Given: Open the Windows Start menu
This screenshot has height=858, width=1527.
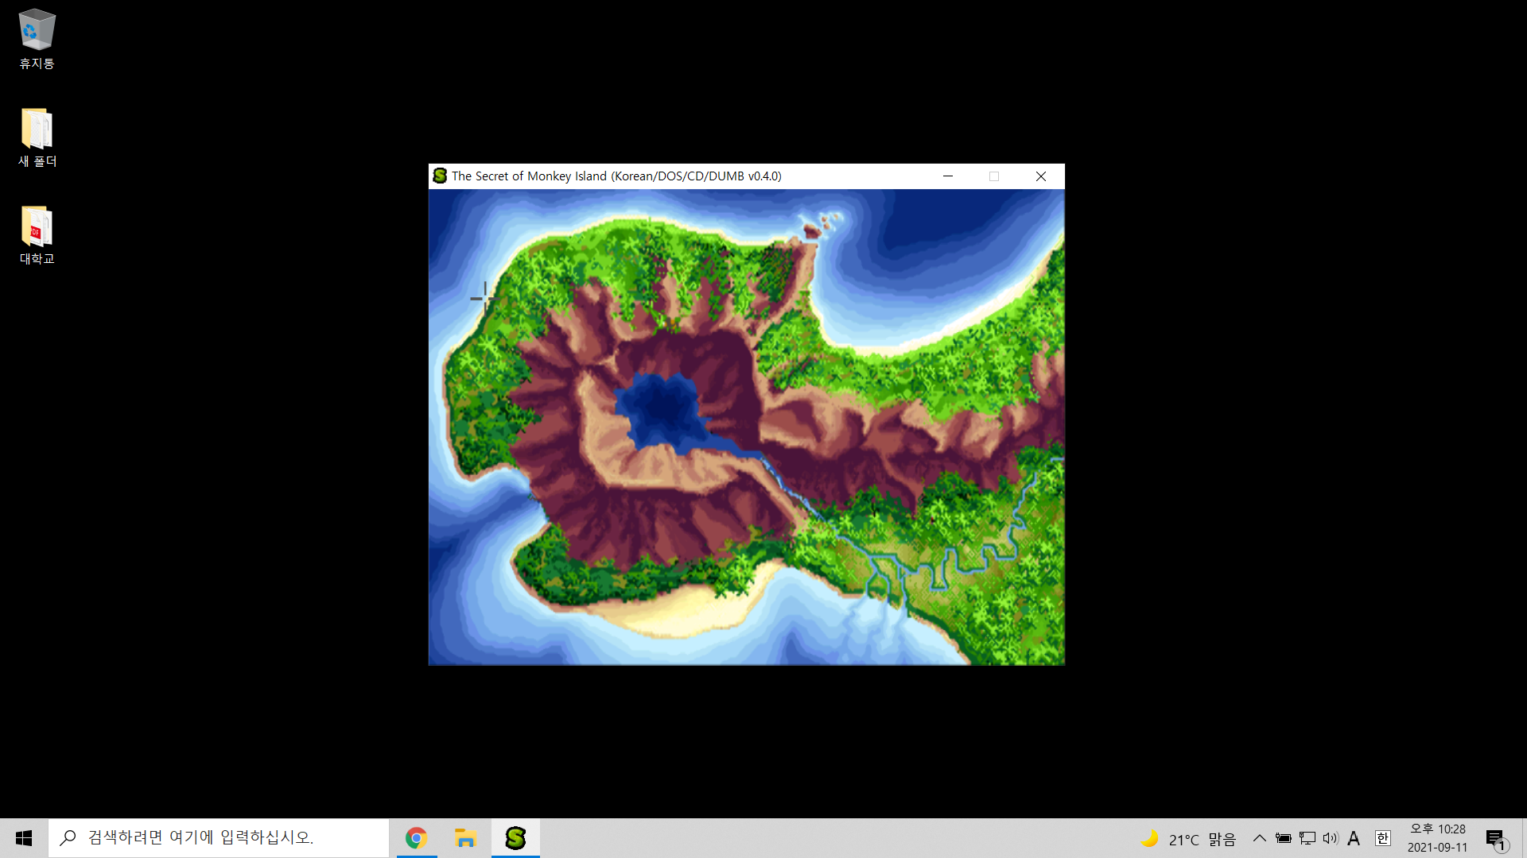Looking at the screenshot, I should (x=24, y=838).
